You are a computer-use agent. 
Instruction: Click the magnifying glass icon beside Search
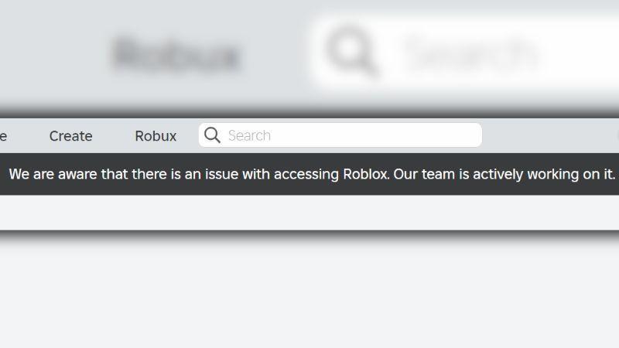tap(212, 135)
